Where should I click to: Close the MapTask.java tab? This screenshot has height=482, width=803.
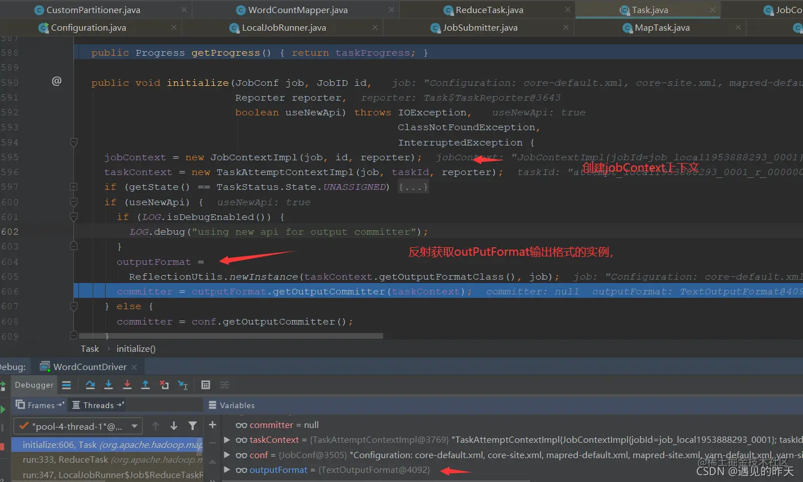738,27
